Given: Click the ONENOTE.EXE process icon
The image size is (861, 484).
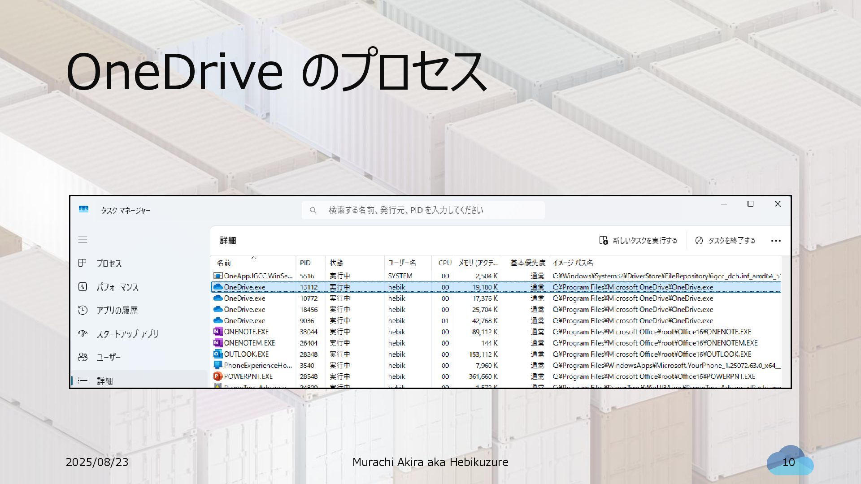Looking at the screenshot, I should [218, 332].
